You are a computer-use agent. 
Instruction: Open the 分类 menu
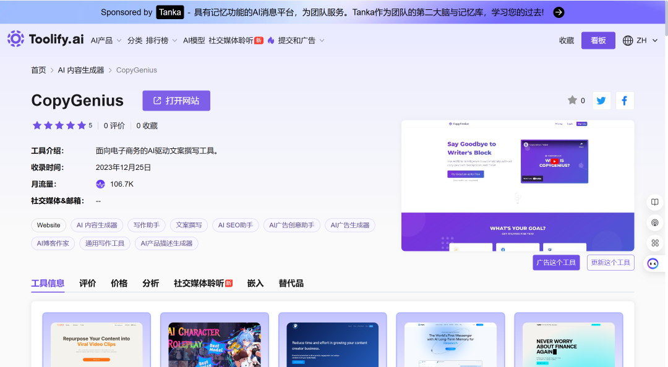[135, 40]
